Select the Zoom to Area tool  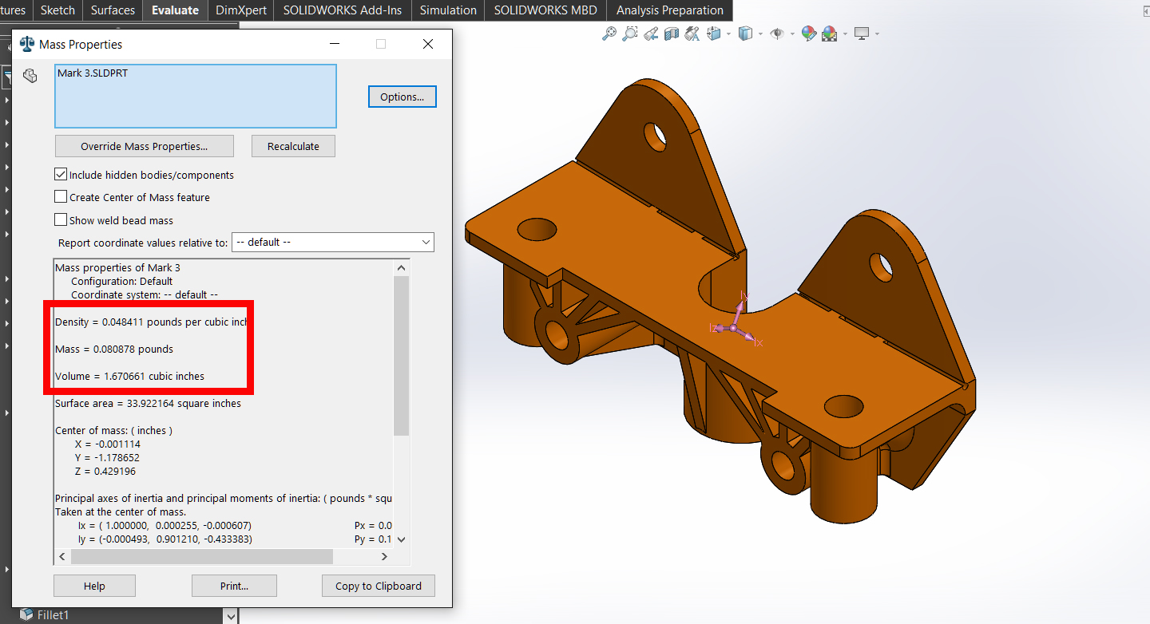pyautogui.click(x=630, y=34)
